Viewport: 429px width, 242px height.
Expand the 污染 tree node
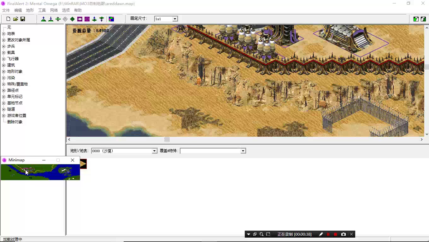(4, 78)
